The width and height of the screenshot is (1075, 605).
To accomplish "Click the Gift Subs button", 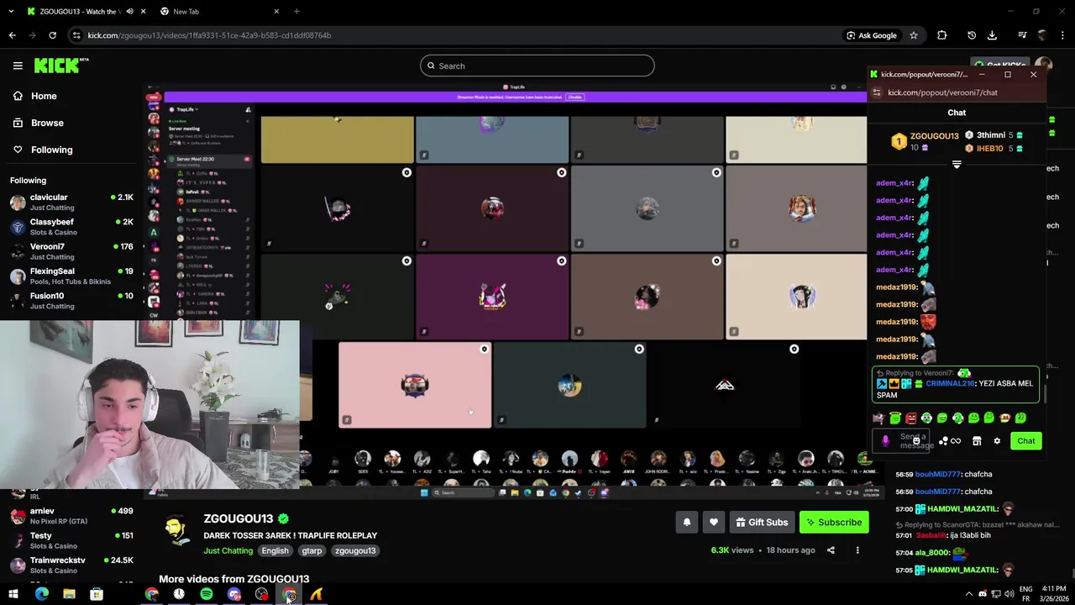I will point(762,522).
